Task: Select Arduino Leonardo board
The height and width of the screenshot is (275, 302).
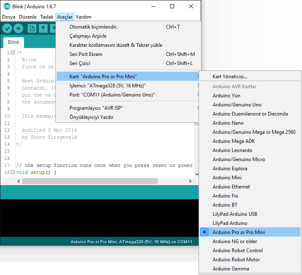Action: click(250, 150)
